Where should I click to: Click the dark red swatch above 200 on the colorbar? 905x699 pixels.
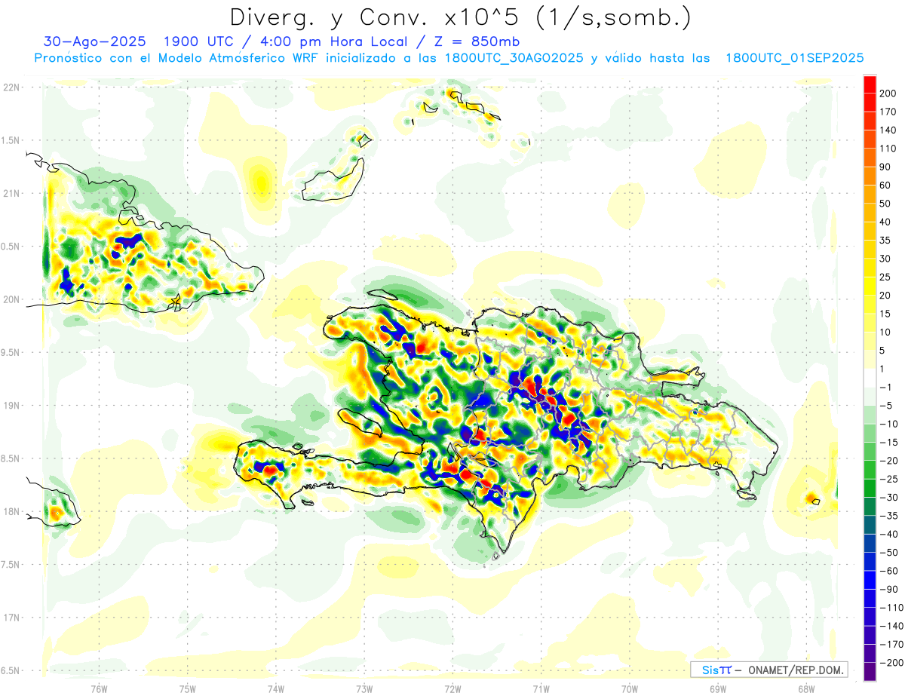coord(870,84)
